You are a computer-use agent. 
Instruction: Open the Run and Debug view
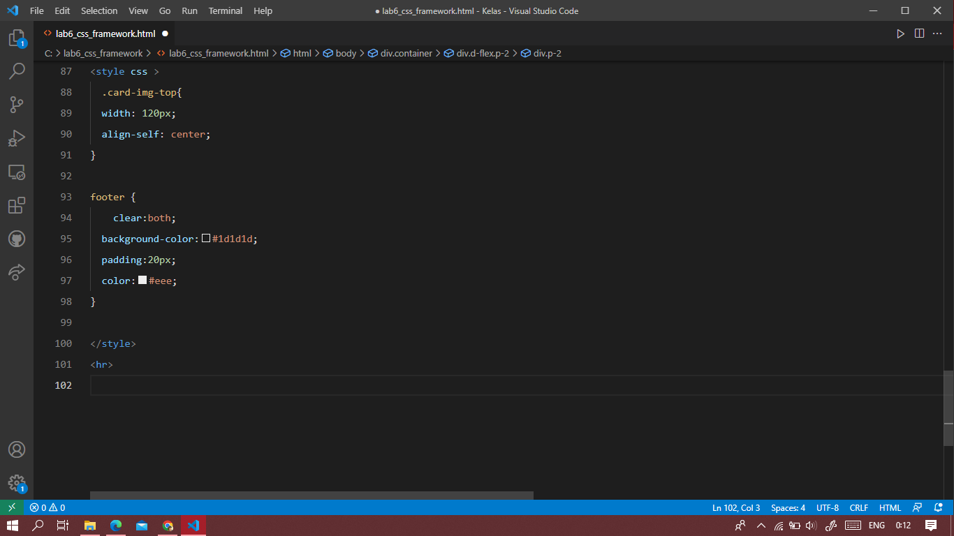tap(17, 138)
